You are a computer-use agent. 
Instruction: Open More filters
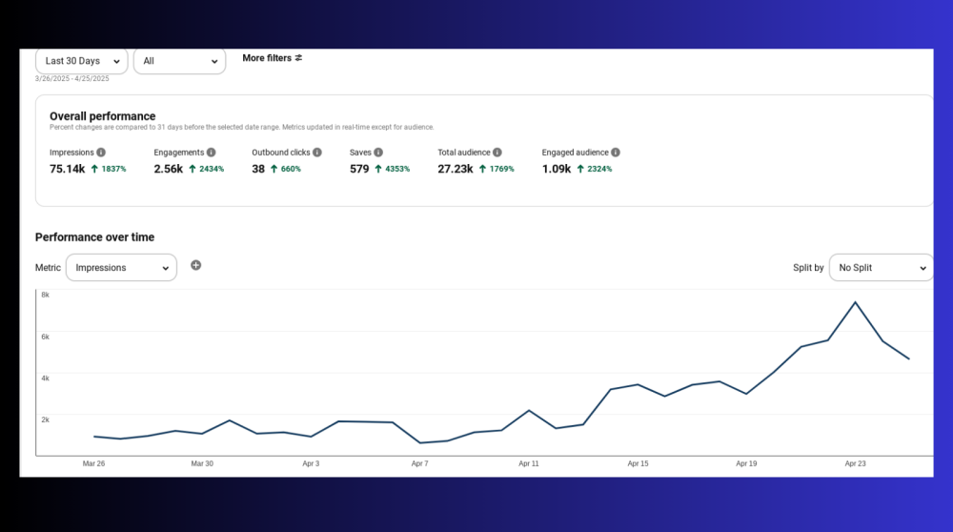point(272,58)
